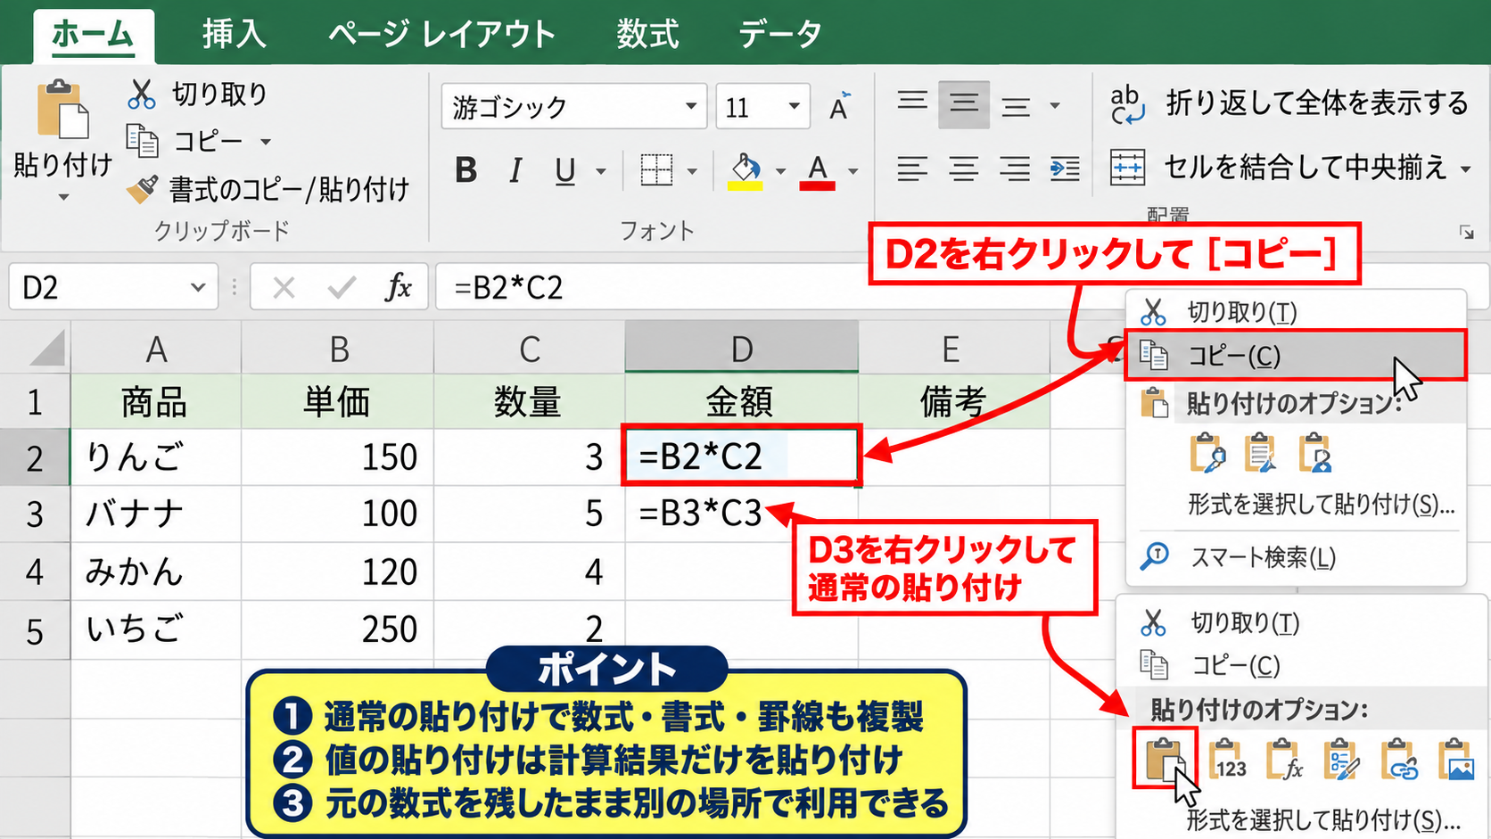The image size is (1491, 839).
Task: Open the セルを結合して中央揃え dropdown arrow
Action: pyautogui.click(x=1466, y=169)
